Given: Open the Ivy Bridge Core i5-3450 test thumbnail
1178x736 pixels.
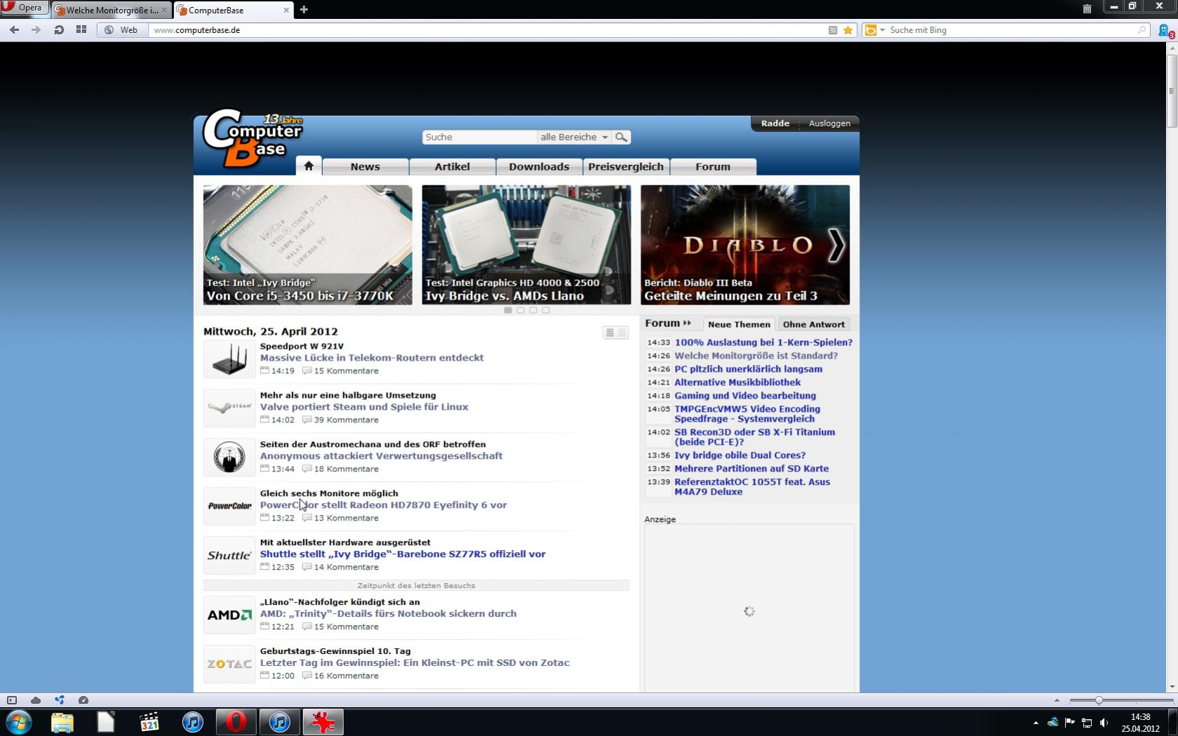Looking at the screenshot, I should click(x=307, y=245).
